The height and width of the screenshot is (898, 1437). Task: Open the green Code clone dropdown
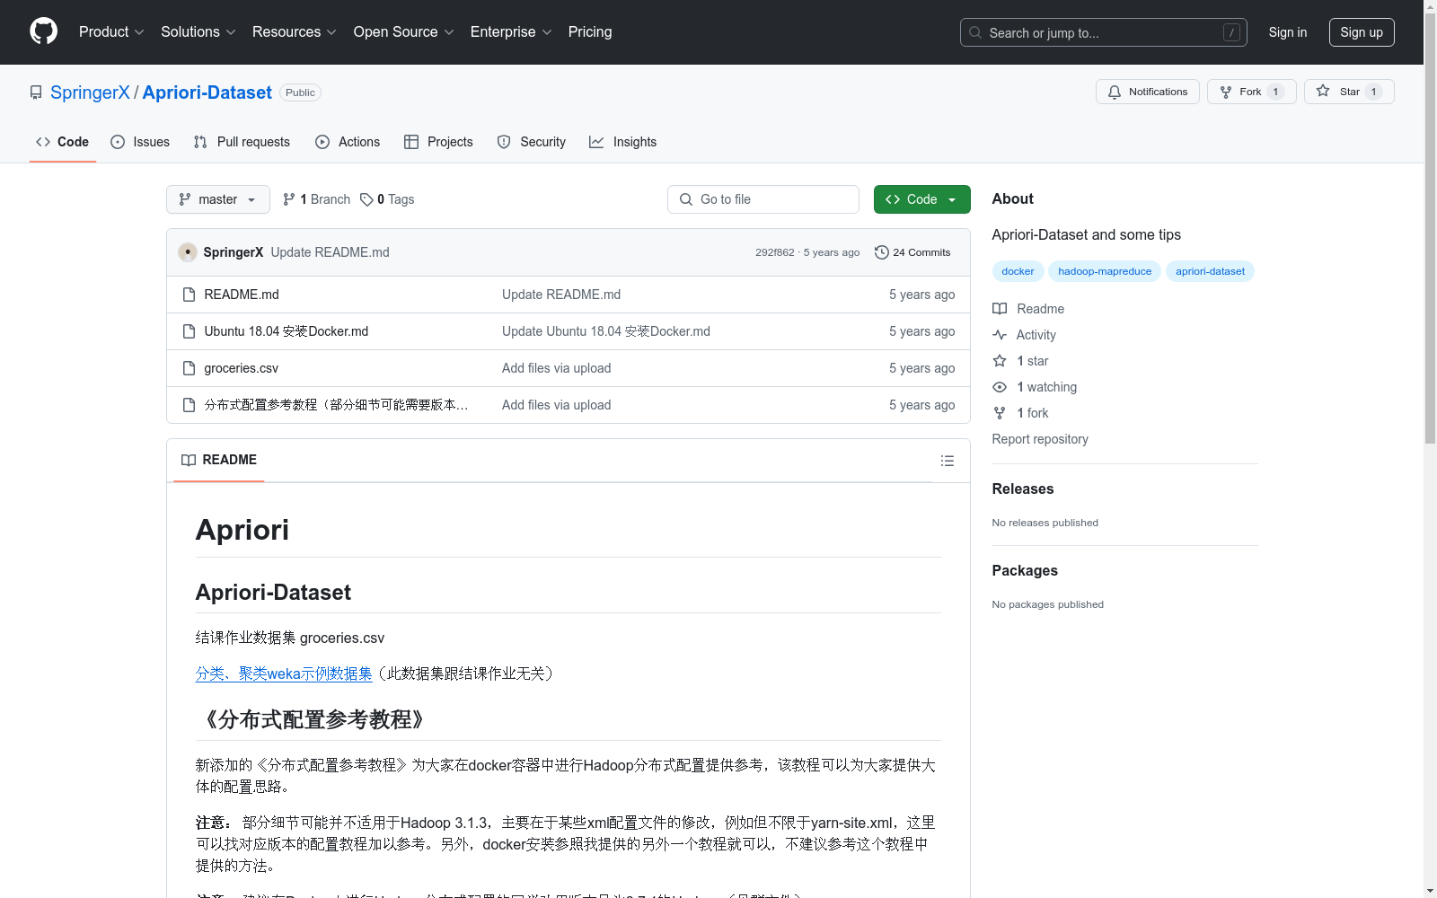point(921,199)
